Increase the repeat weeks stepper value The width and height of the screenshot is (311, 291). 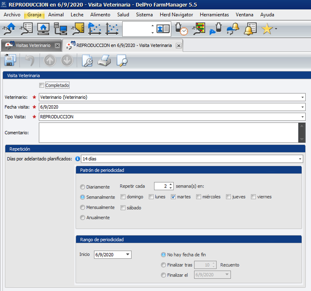(171, 184)
